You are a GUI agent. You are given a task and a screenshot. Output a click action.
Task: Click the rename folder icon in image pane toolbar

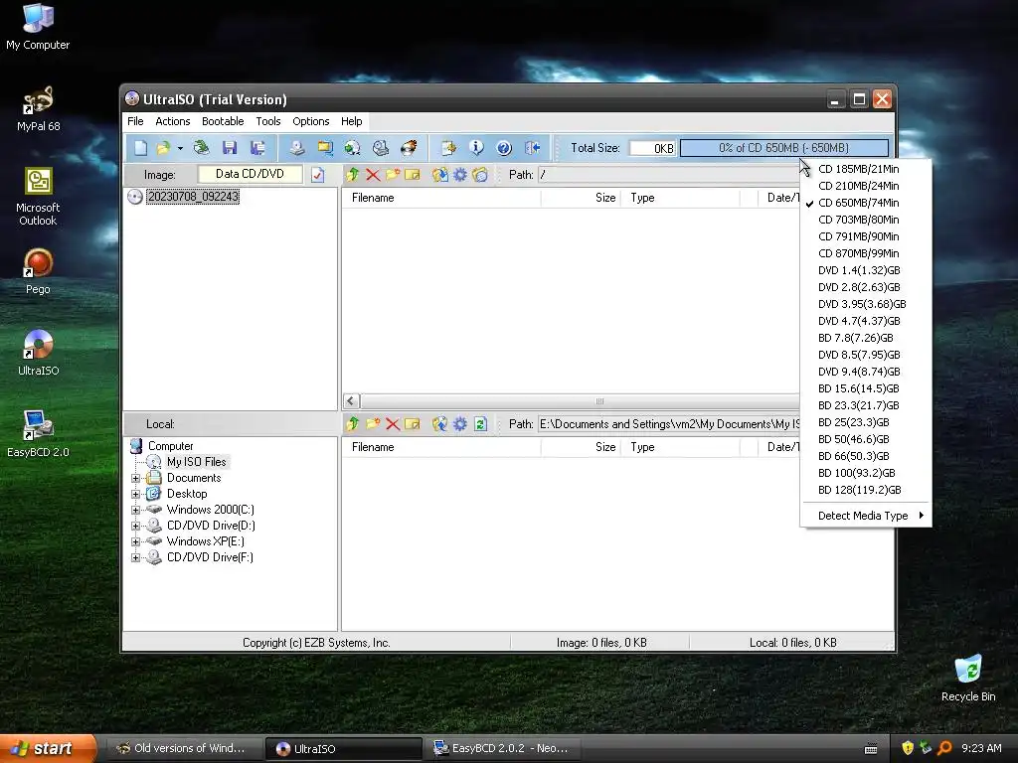(413, 175)
